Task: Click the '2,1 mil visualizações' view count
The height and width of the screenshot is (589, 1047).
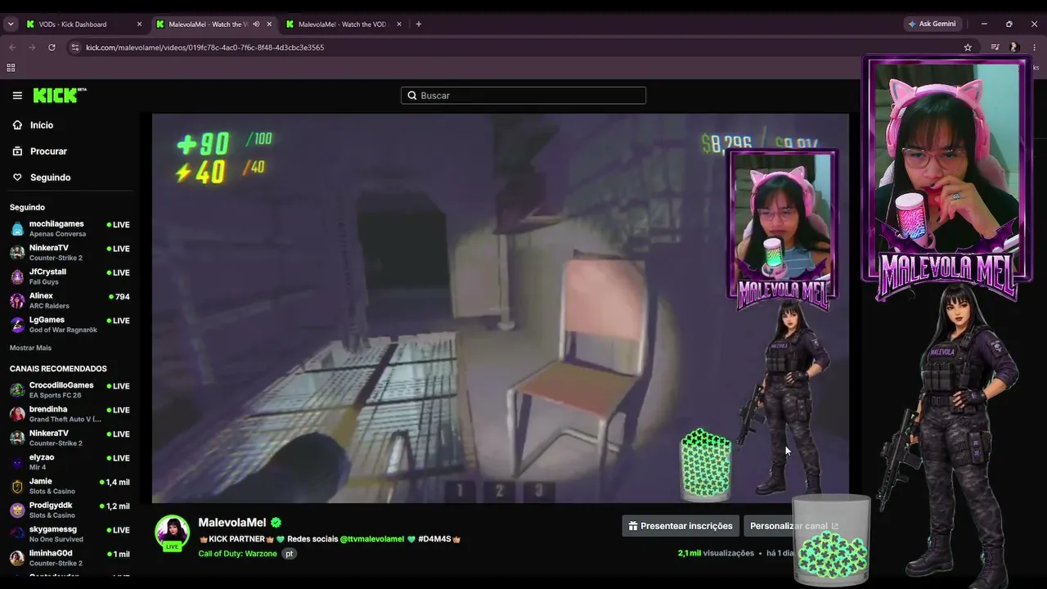Action: [716, 553]
